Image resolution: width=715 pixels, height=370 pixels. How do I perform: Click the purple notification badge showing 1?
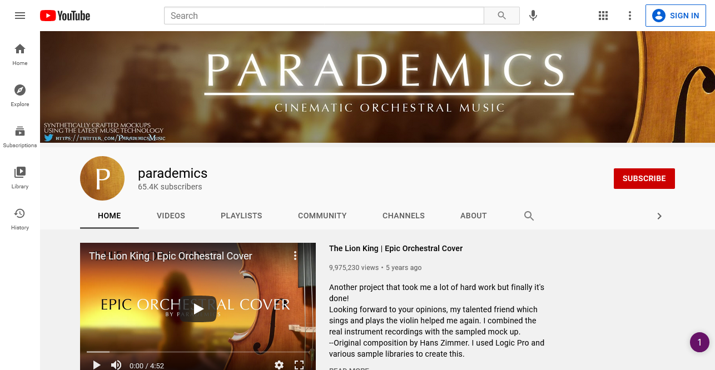(699, 342)
